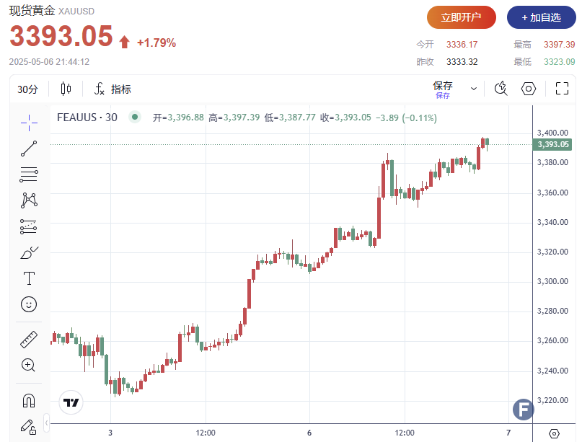
Task: Pick the text annotation tool
Action: point(29,278)
